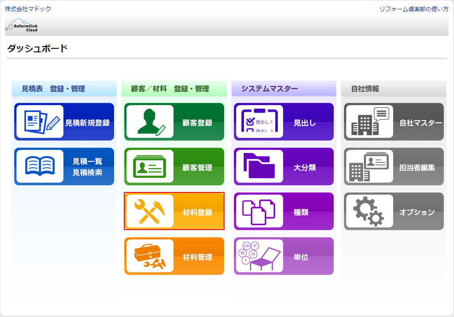The height and width of the screenshot is (317, 454).
Task: Click the document and pencil estimate icon
Action: (40, 122)
